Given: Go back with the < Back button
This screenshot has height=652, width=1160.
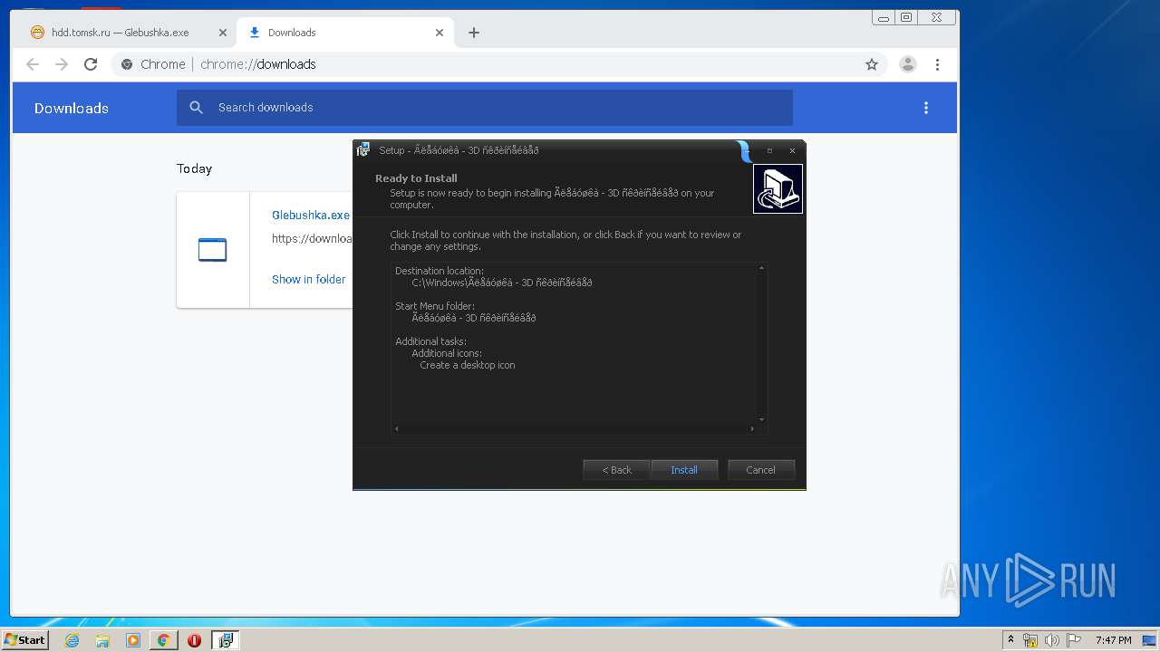Looking at the screenshot, I should [616, 470].
